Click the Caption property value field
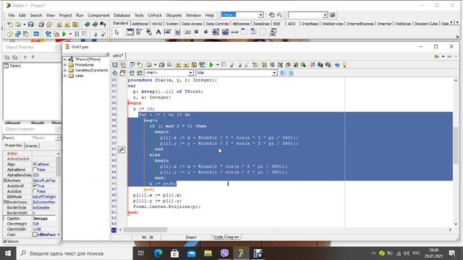This screenshot has height=260, width=463. pos(43,218)
